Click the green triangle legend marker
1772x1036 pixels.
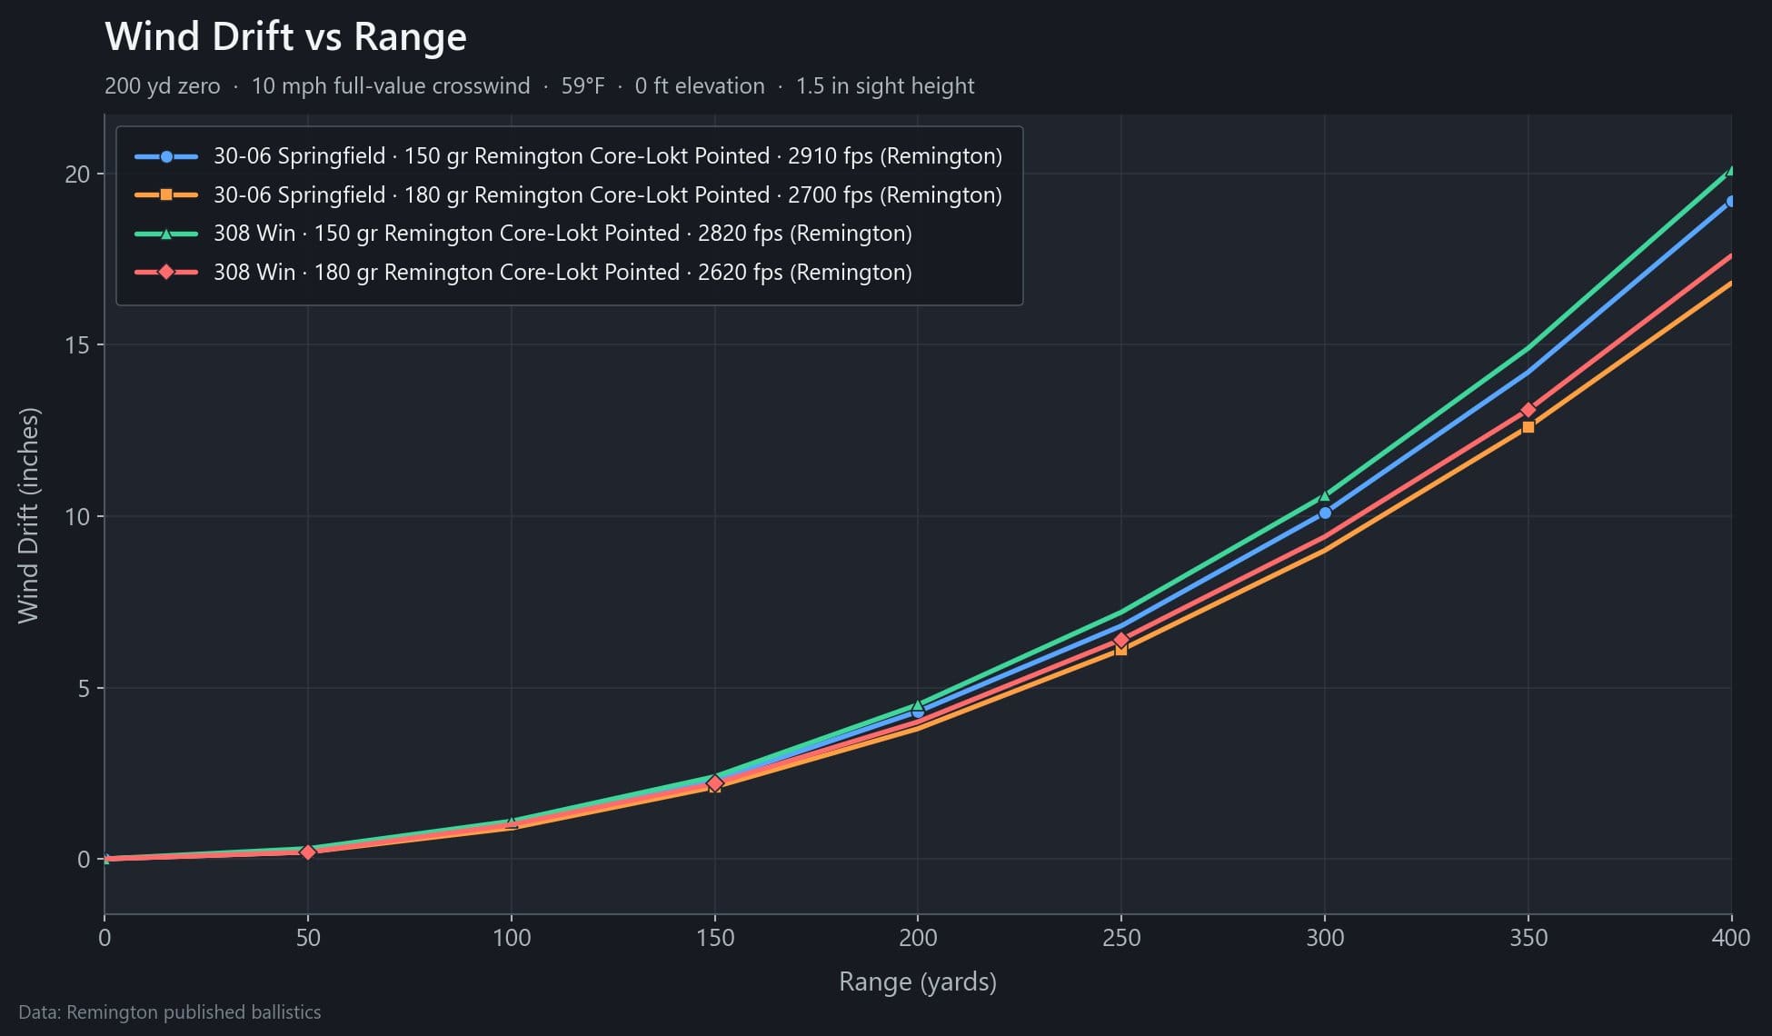pyautogui.click(x=166, y=234)
